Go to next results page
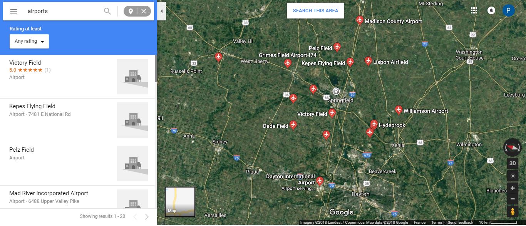The height and width of the screenshot is (226, 526). (147, 216)
